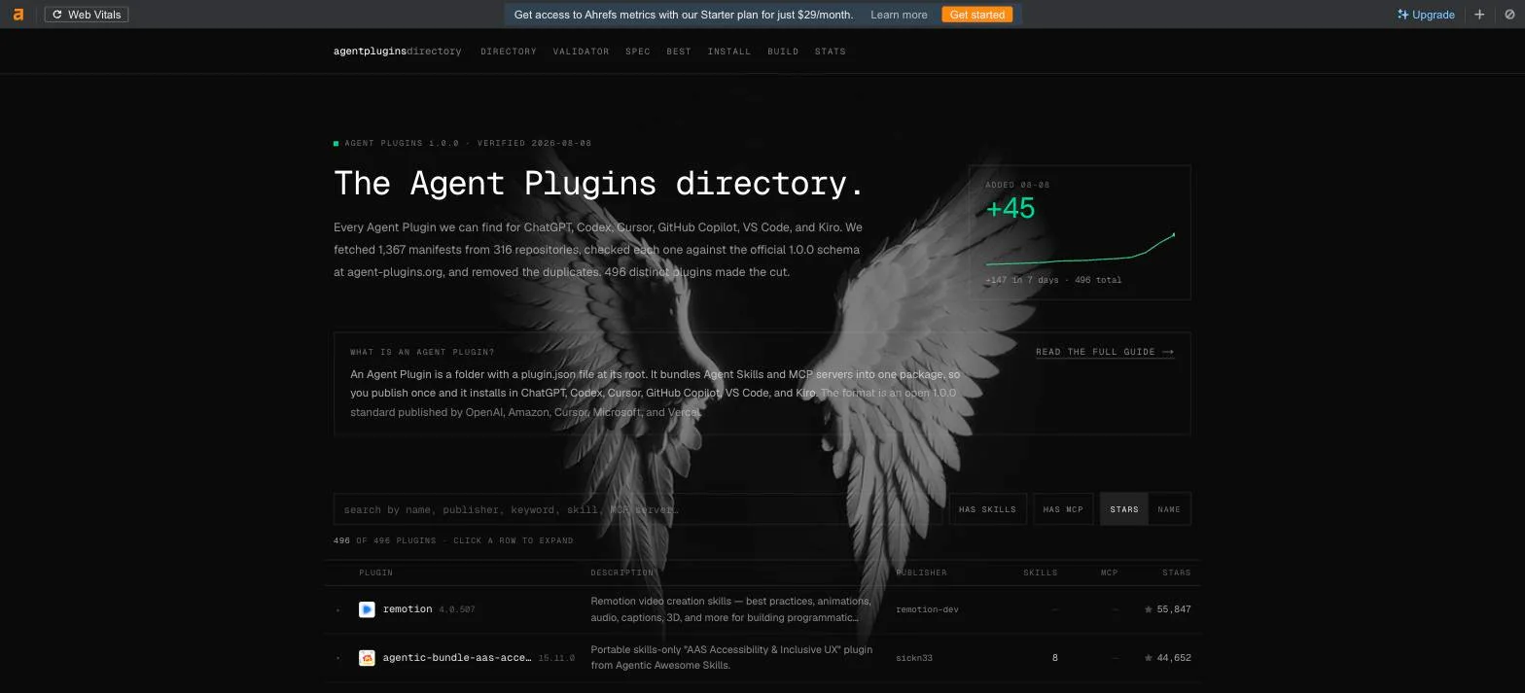This screenshot has height=693, width=1525.
Task: Click the Portable skills-only AAS description
Action: coord(731,658)
